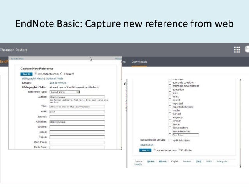Check the scholar group
This screenshot has width=249, height=187.
point(170,121)
